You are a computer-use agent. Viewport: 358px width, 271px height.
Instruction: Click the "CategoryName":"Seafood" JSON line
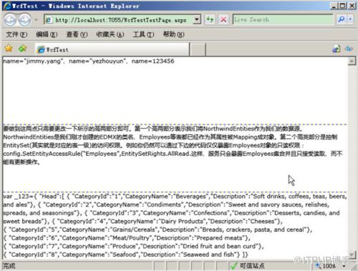click(126, 255)
